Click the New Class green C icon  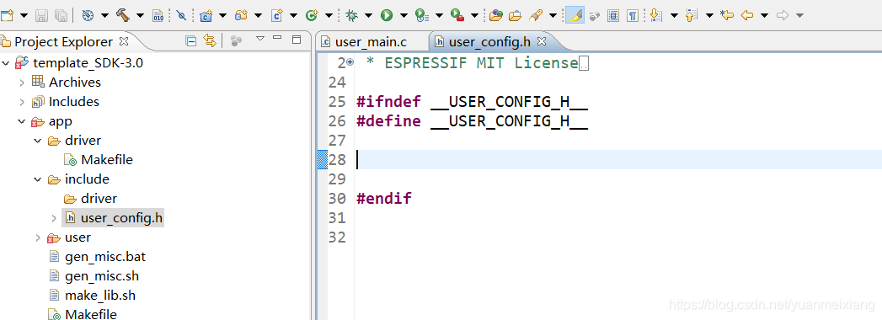pos(312,15)
